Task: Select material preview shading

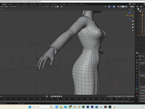Action: click(x=125, y=7)
